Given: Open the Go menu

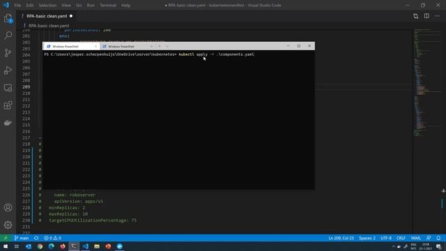Looking at the screenshot, I should 79,5.
